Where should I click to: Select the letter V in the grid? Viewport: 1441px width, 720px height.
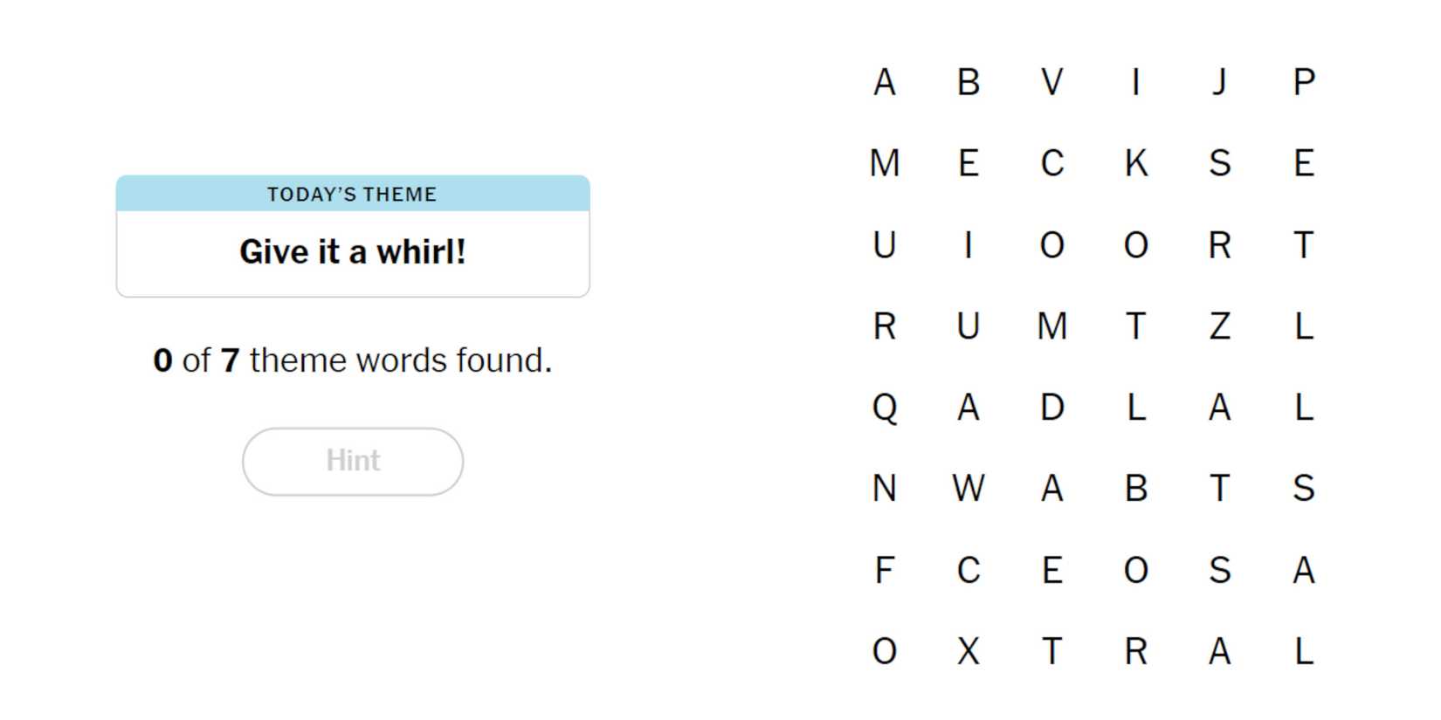(1051, 82)
